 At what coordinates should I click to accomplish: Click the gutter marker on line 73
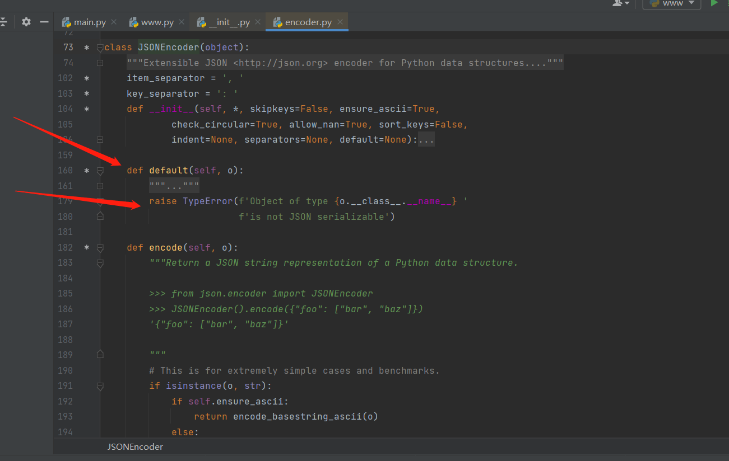click(86, 48)
